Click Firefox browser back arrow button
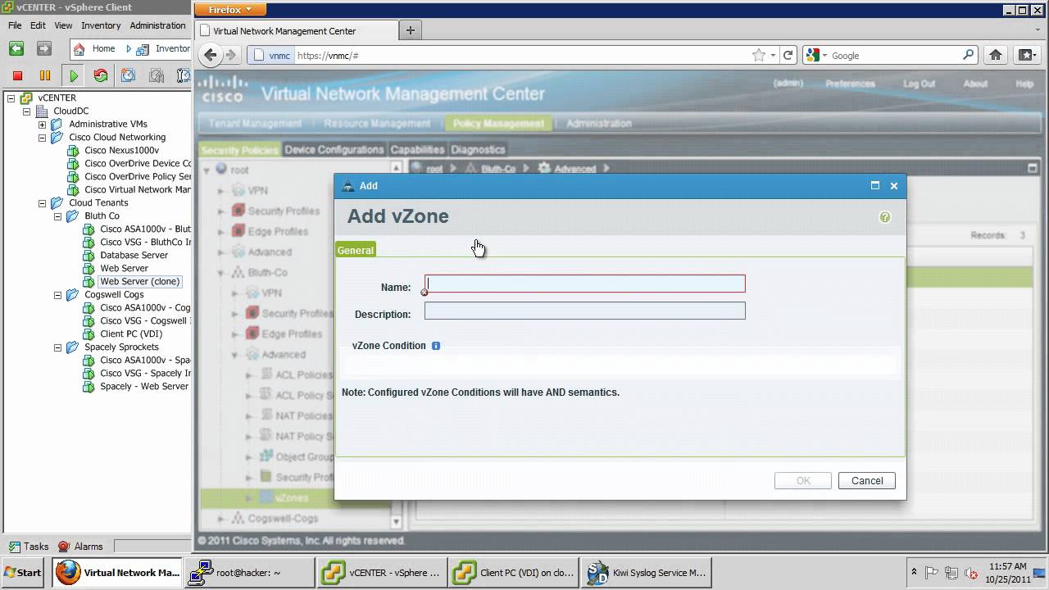The width and height of the screenshot is (1049, 590). point(211,55)
